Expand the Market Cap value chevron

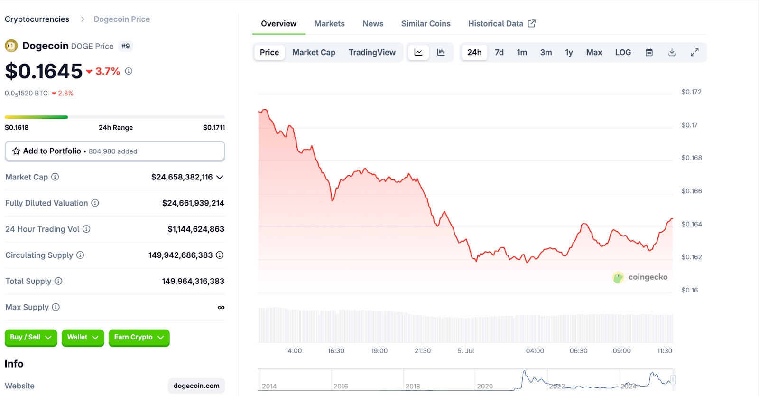(x=220, y=177)
